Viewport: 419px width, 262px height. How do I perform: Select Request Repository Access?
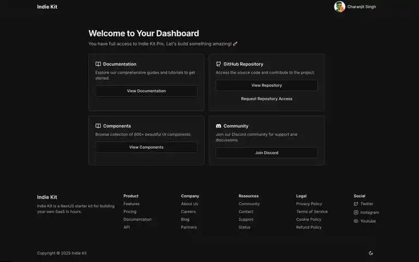[x=267, y=99]
